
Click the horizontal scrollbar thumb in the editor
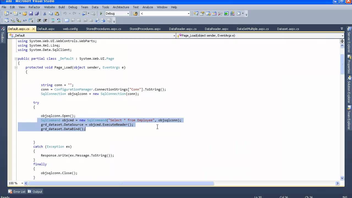(121, 183)
